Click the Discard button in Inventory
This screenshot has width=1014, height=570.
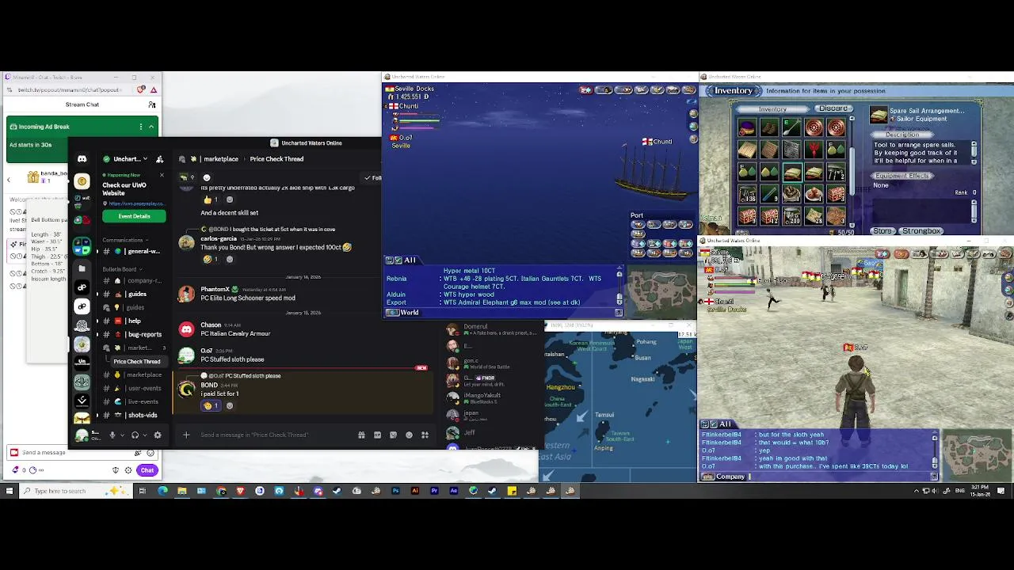[x=833, y=108]
